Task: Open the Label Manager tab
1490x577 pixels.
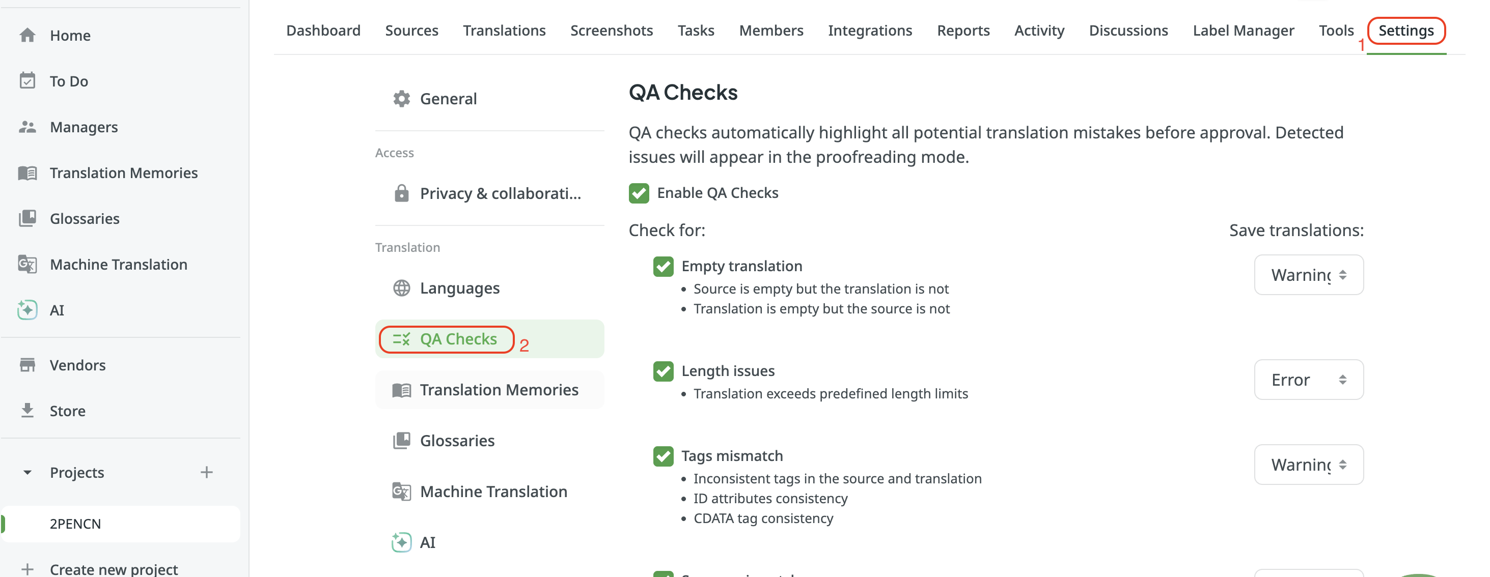Action: coord(1243,30)
